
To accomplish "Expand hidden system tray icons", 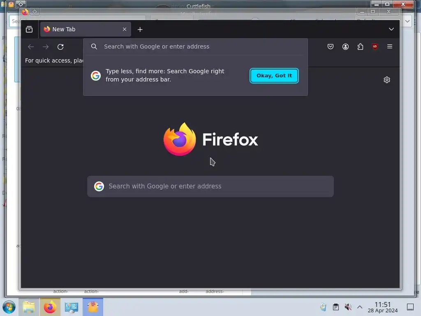I will pos(360,307).
